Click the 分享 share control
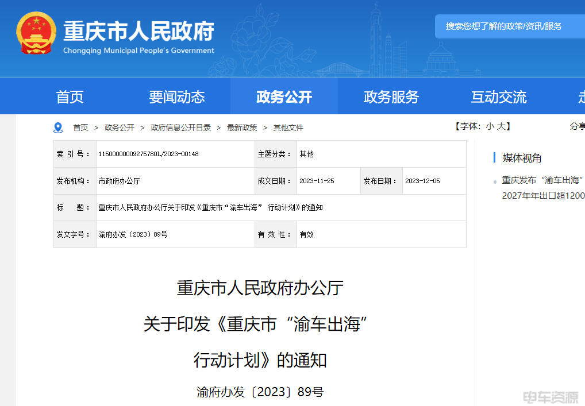 click(577, 126)
